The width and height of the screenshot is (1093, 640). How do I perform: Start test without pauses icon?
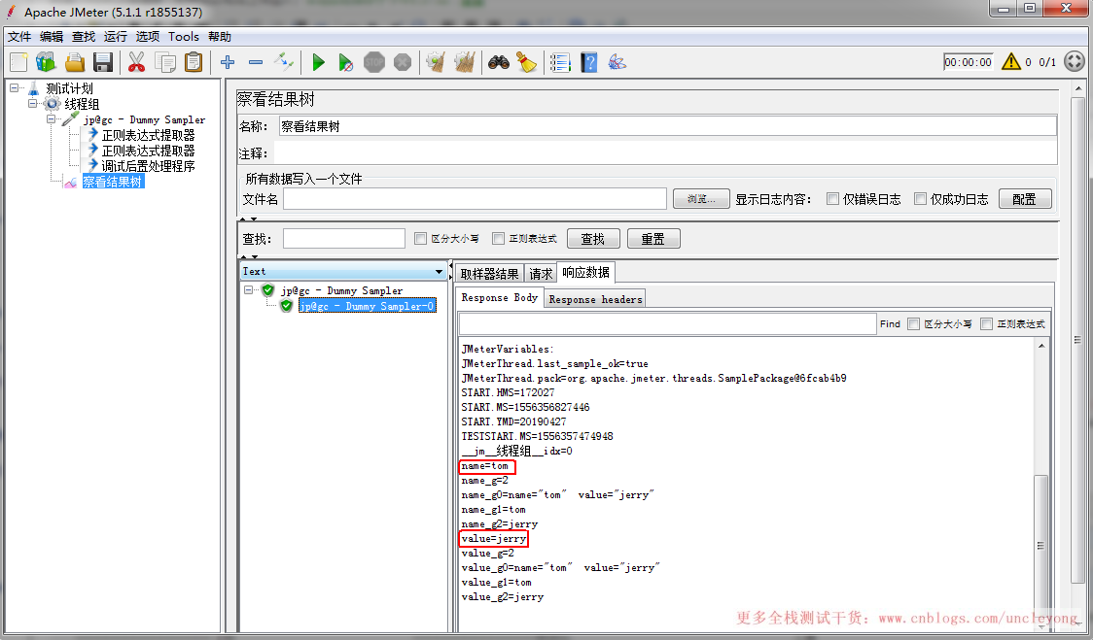point(346,63)
